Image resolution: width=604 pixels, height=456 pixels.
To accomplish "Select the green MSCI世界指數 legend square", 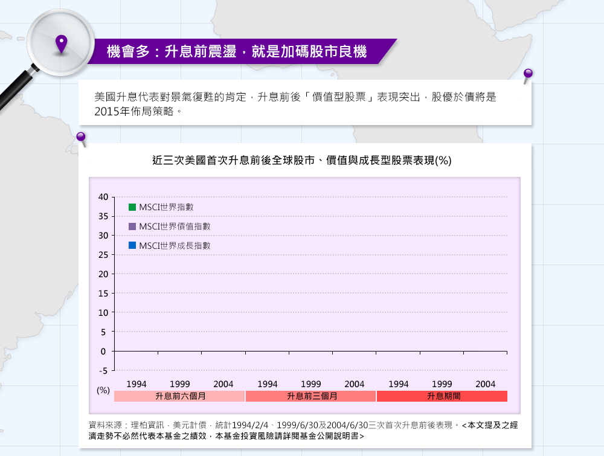I will [x=132, y=207].
